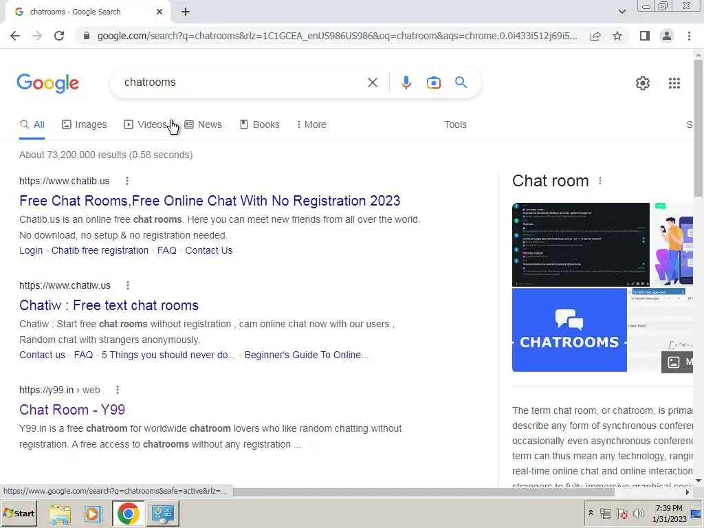Open Chatiw Free text chat rooms
This screenshot has width=704, height=528.
(x=109, y=305)
